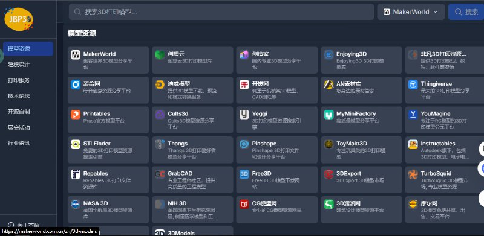
Task: Click the '建筑设计模型资源平台' description
Action: (360, 211)
